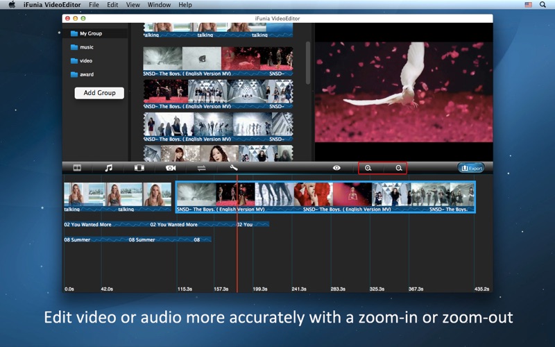Open the File menu

94,5
